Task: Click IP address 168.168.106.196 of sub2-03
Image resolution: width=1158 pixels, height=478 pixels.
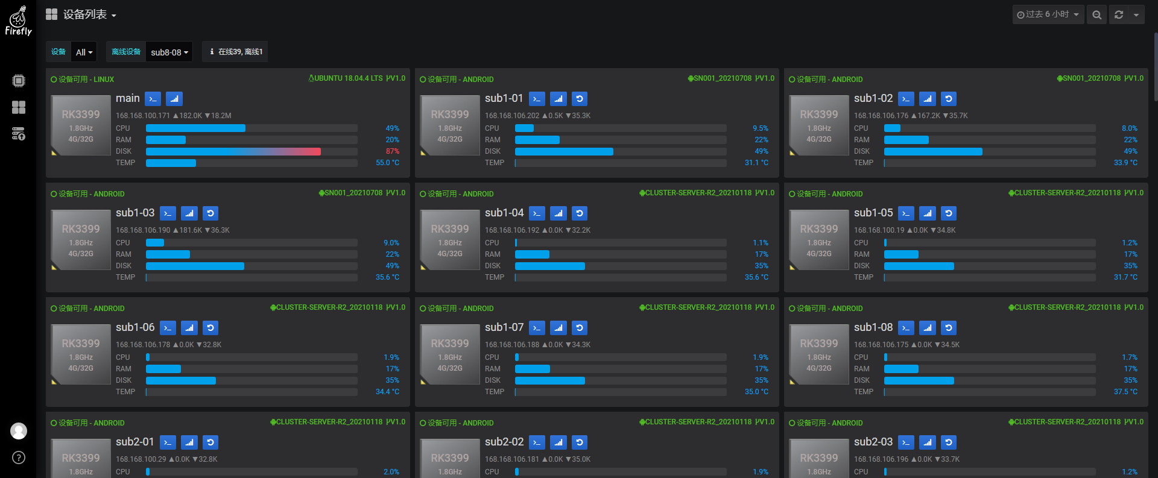Action: 881,459
